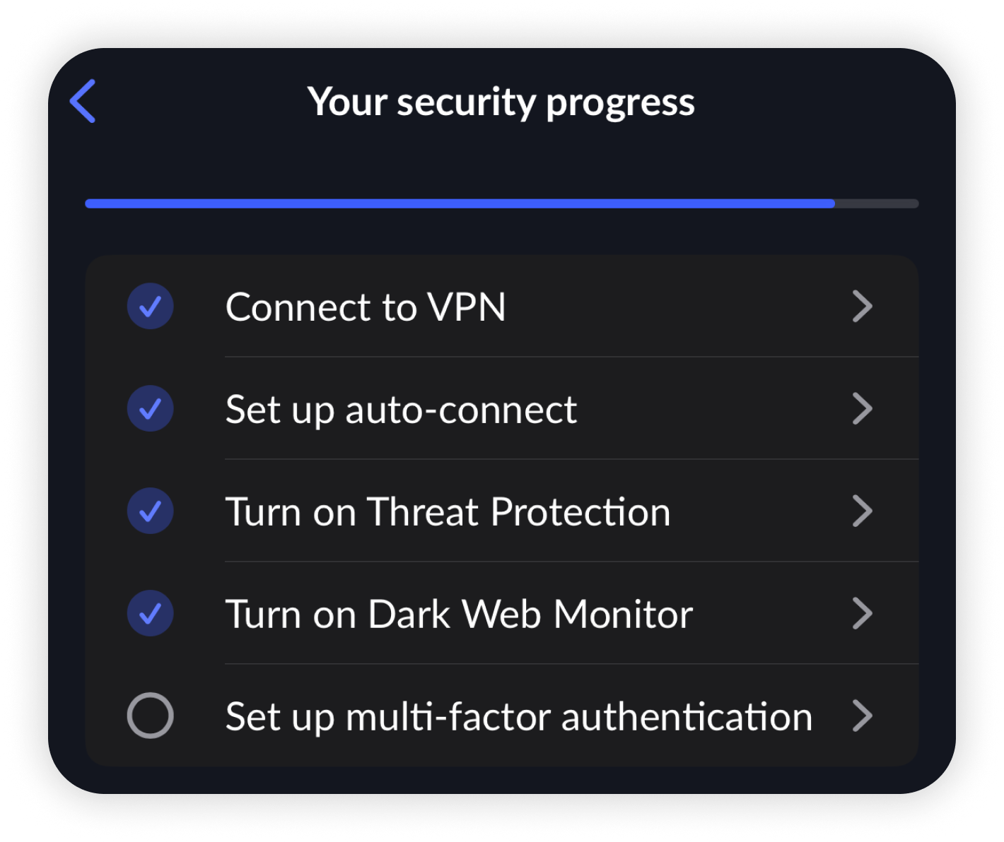Viewport: 1004px width, 842px height.
Task: Expand Threat Protection with its chevron
Action: click(x=863, y=511)
